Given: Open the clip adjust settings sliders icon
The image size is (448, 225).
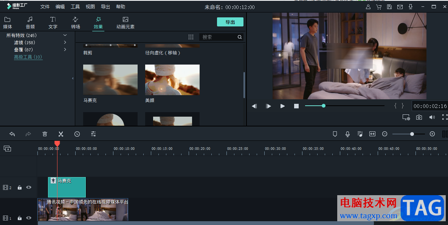Looking at the screenshot, I should pyautogui.click(x=93, y=134).
